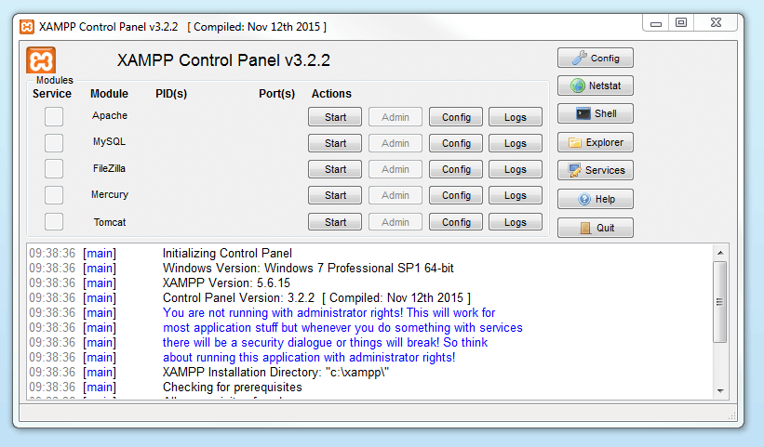This screenshot has width=764, height=447.
Task: Start the MySQL module
Action: click(335, 143)
